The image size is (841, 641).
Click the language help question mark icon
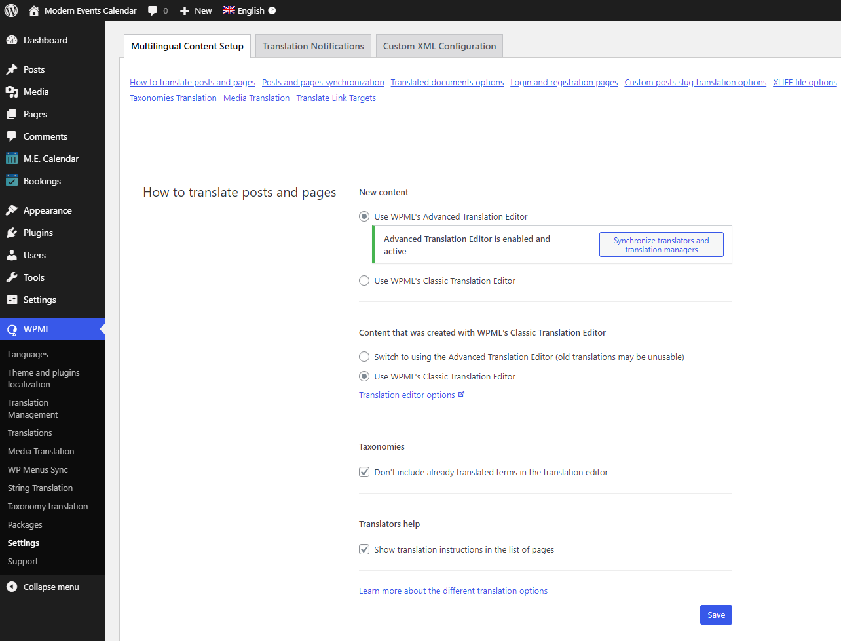click(x=272, y=10)
